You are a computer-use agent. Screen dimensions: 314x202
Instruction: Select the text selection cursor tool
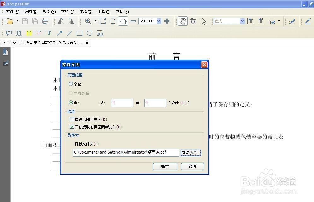[x=203, y=21]
